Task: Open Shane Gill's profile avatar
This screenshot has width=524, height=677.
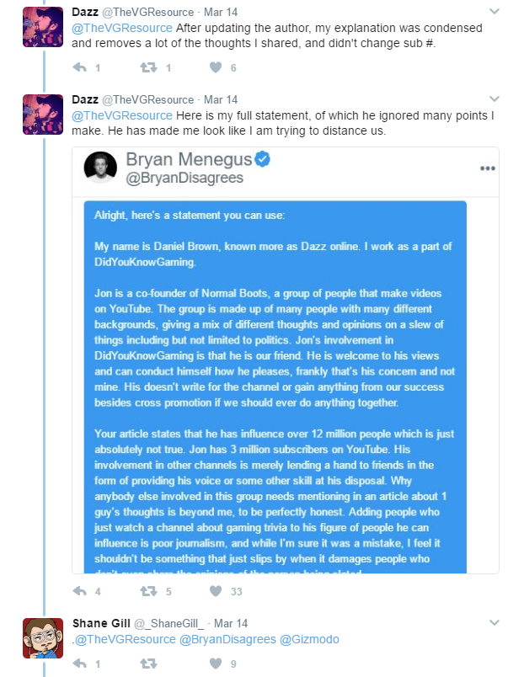Action: 43,638
